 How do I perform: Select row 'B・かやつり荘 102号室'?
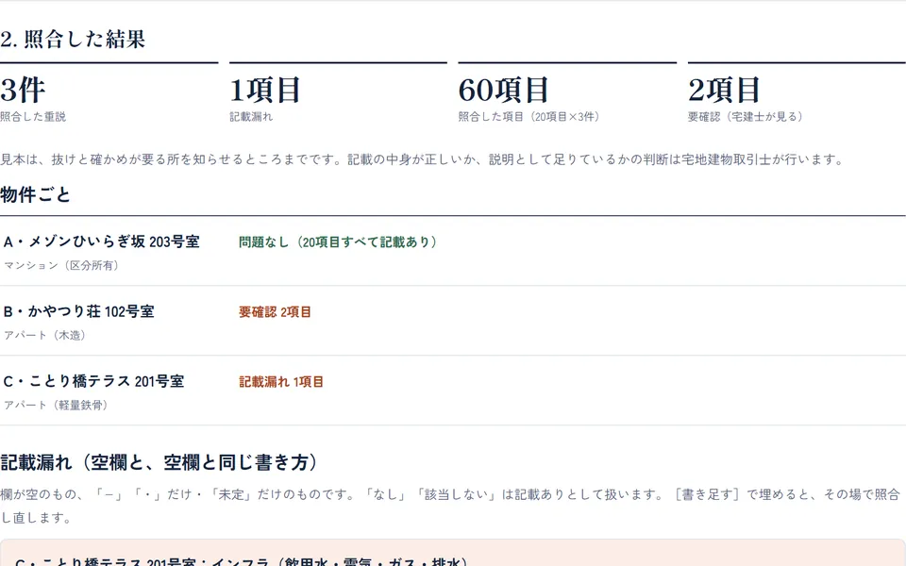[x=453, y=321]
